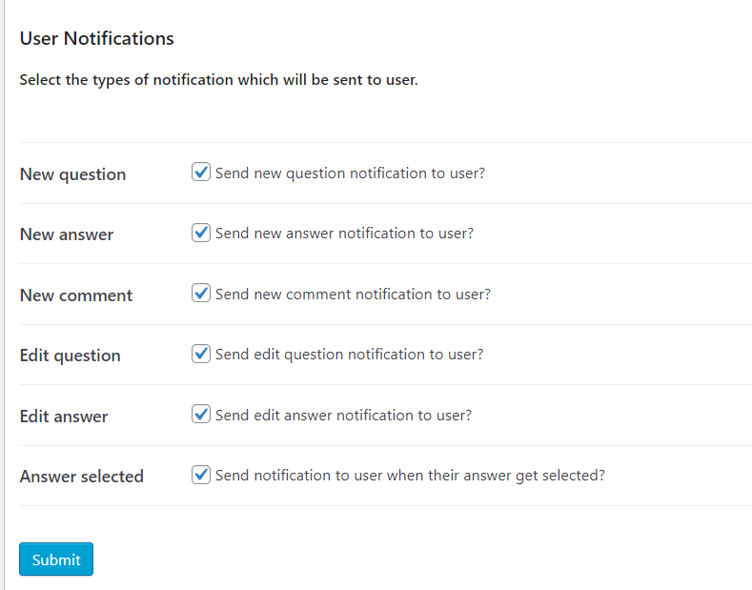Click the 'User Notifications' section heading
752x590 pixels.
(x=97, y=39)
